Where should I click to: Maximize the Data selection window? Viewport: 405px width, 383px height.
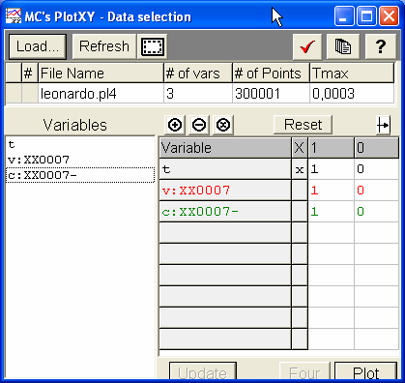[366, 15]
